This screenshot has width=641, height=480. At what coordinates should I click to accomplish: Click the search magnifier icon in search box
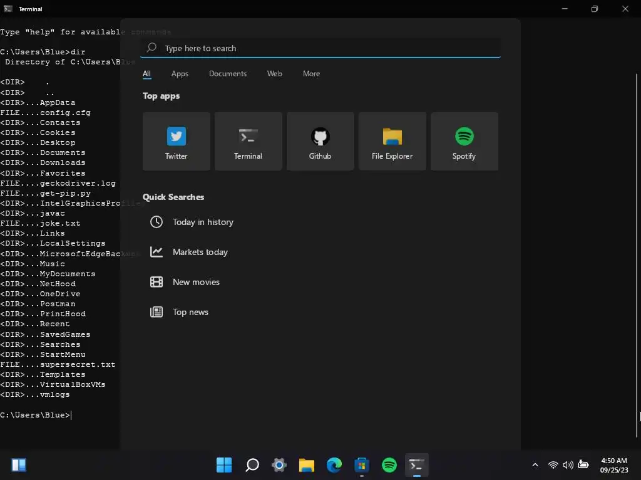[x=151, y=47]
